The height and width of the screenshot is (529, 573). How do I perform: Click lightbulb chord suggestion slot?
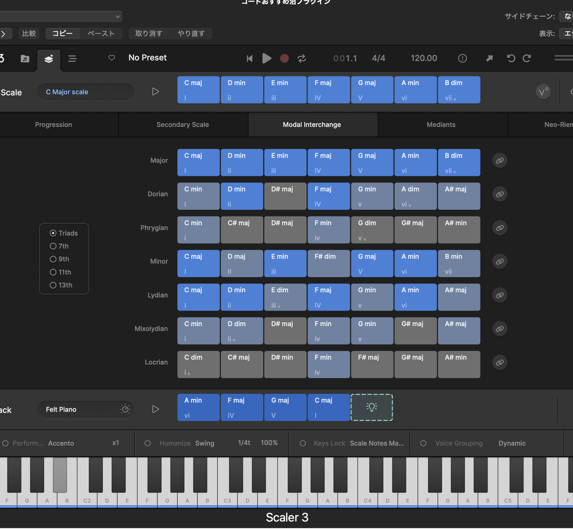372,407
